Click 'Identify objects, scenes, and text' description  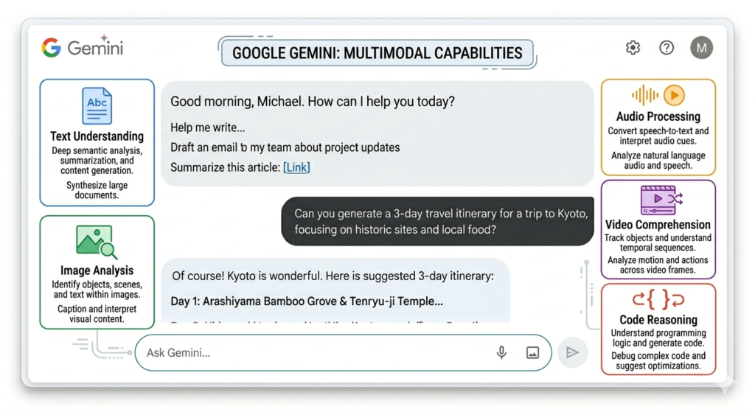(x=97, y=289)
